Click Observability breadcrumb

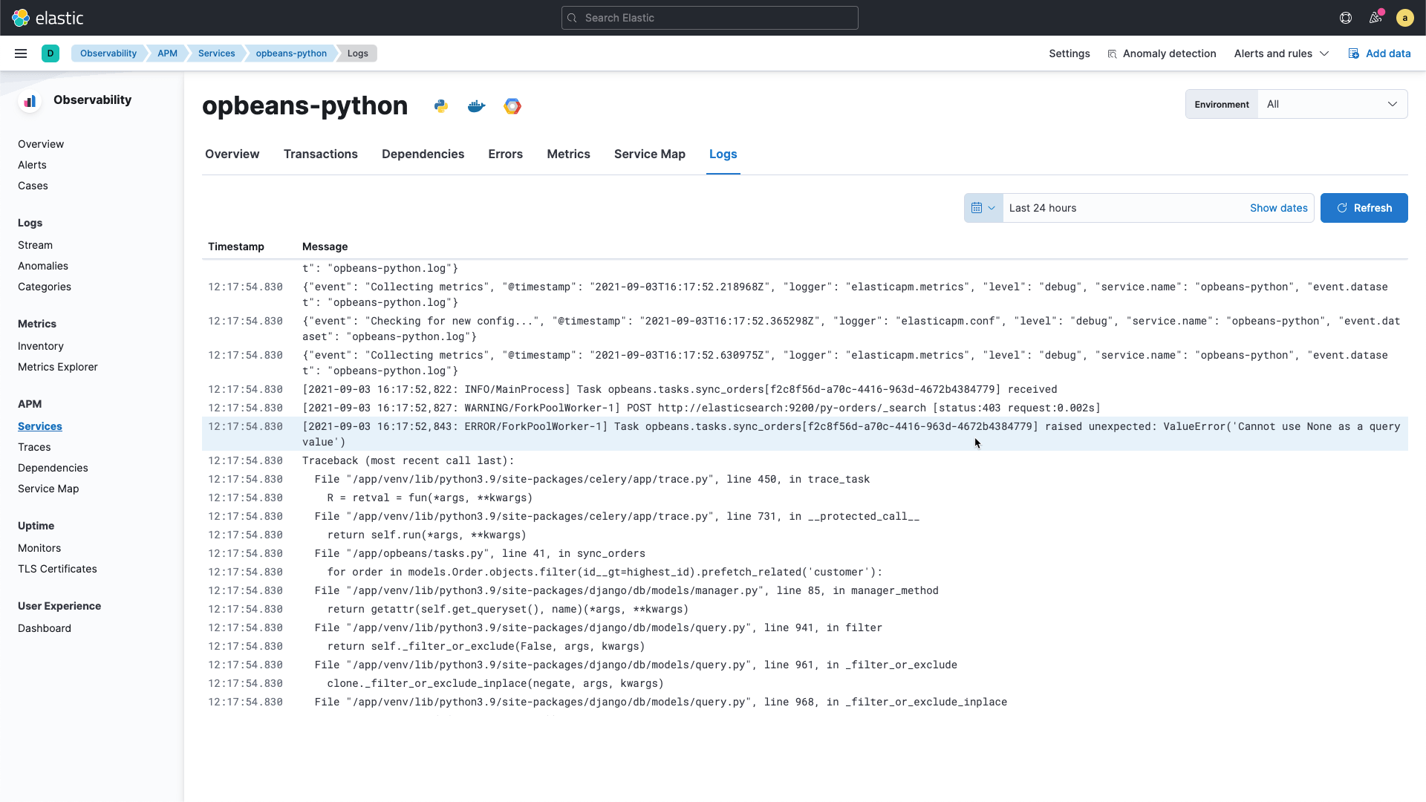click(x=108, y=53)
